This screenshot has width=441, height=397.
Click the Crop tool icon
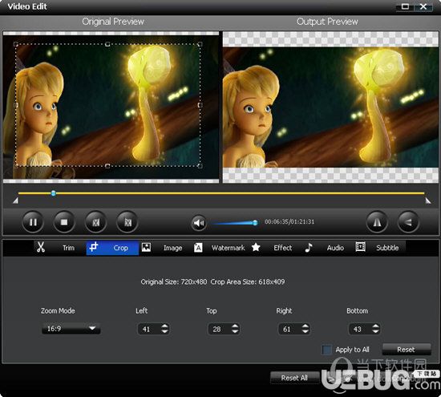coord(93,247)
